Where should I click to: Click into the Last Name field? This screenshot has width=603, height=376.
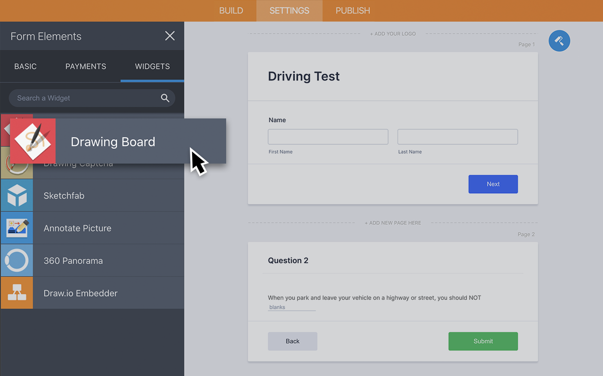coord(457,137)
